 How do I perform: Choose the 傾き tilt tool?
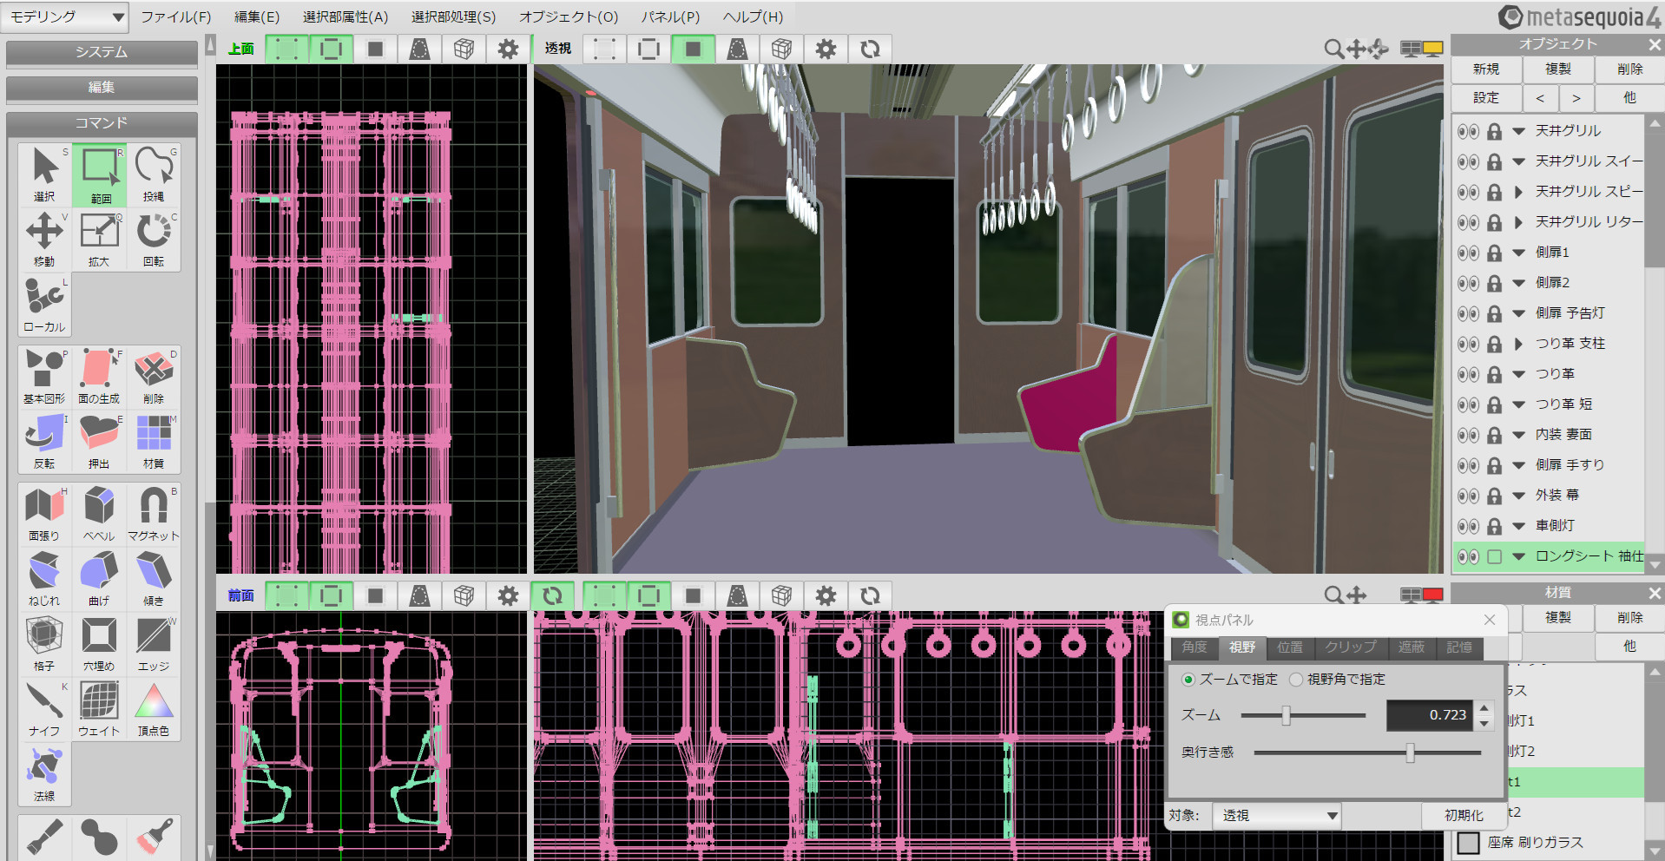tap(154, 579)
